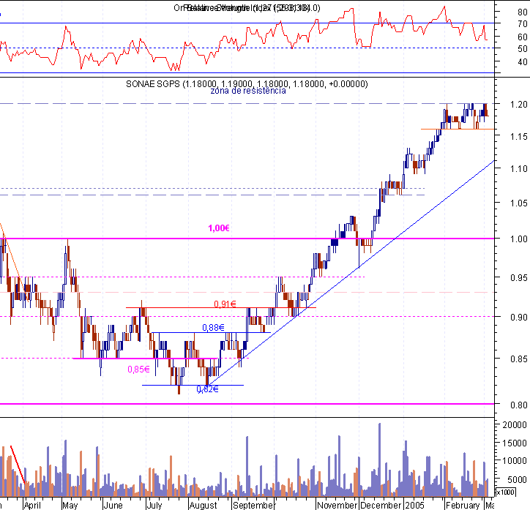Click the 1.15 price scale value
Viewport: 530px width, 510px height.
coord(518,136)
